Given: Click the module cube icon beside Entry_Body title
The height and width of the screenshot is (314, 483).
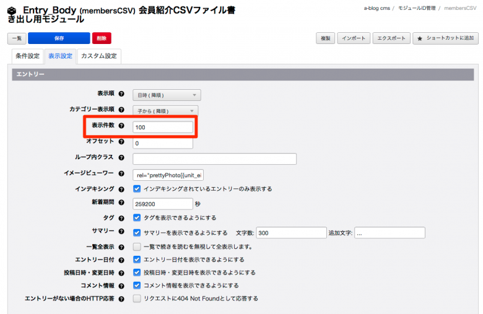Looking at the screenshot, I should (x=12, y=11).
